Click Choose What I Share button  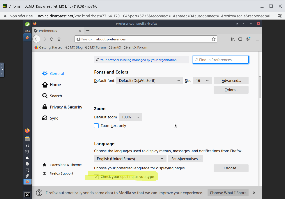click(x=228, y=193)
